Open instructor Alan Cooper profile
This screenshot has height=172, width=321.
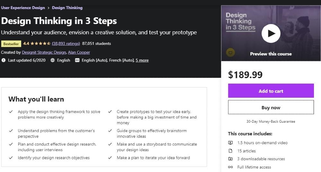[x=79, y=53]
